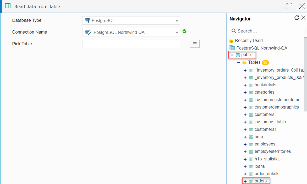Select the employeeterritories table name
Image resolution: width=307 pixels, height=184 pixels.
pyautogui.click(x=273, y=151)
